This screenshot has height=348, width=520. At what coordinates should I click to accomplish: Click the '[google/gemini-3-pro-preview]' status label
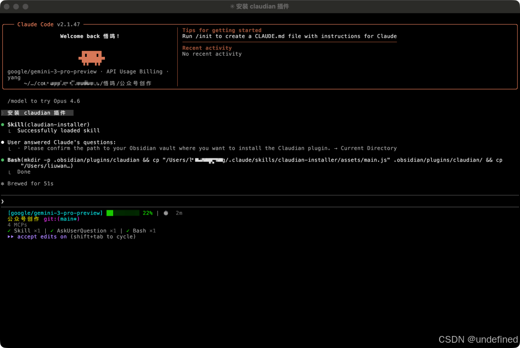tap(55, 213)
